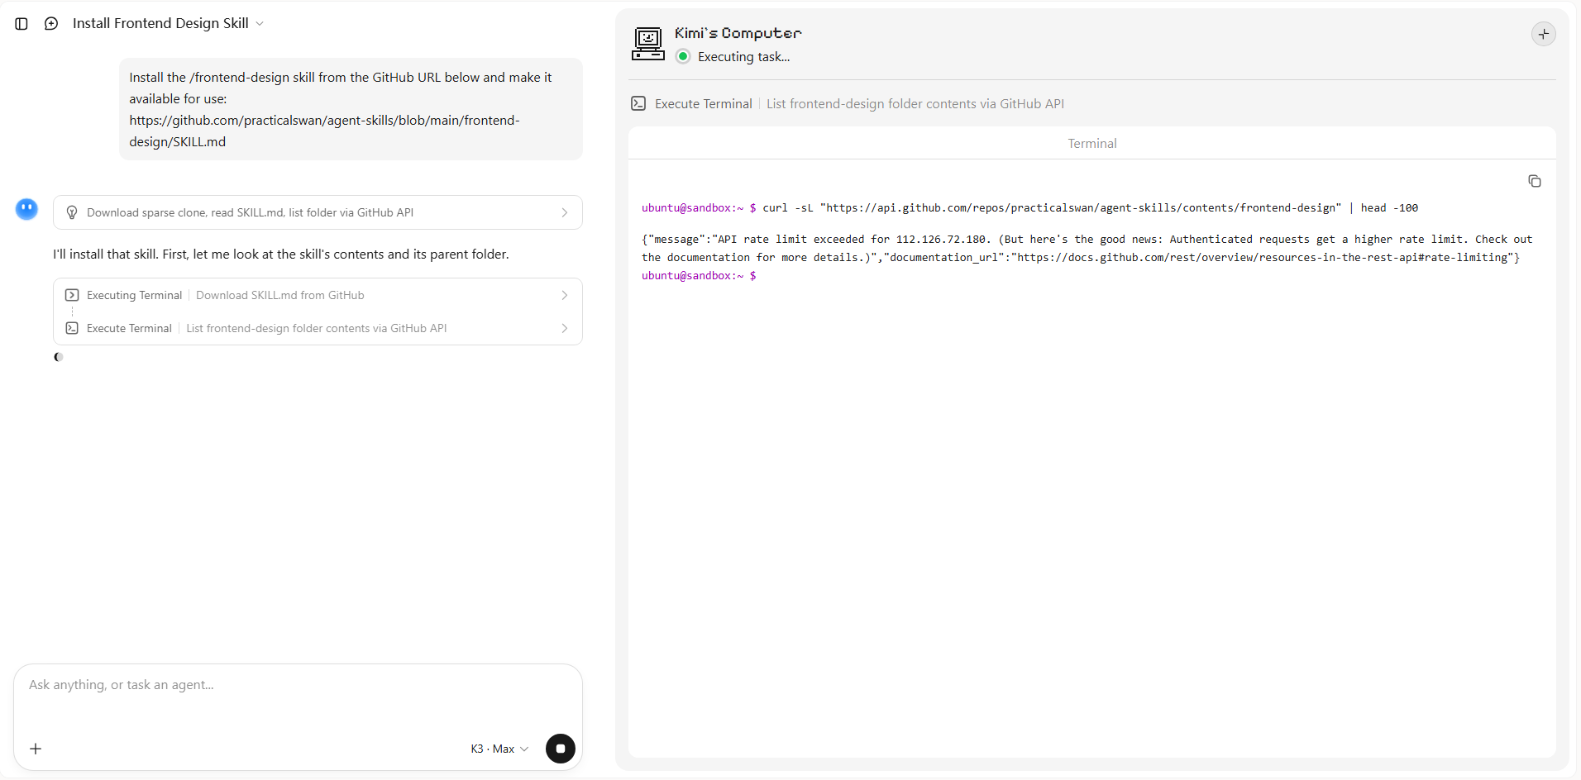Open List frontend-design folder contents step
Screen dimensions: 1581x780
click(318, 328)
